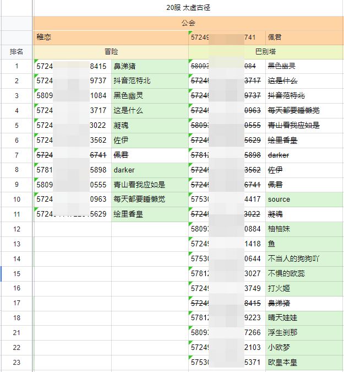The image size is (344, 372).
Task: Select struck-through darker in 巴别塔 column
Action: (x=305, y=155)
